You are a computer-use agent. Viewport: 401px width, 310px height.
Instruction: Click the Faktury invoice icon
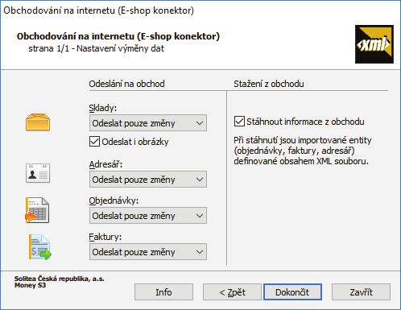click(x=40, y=247)
